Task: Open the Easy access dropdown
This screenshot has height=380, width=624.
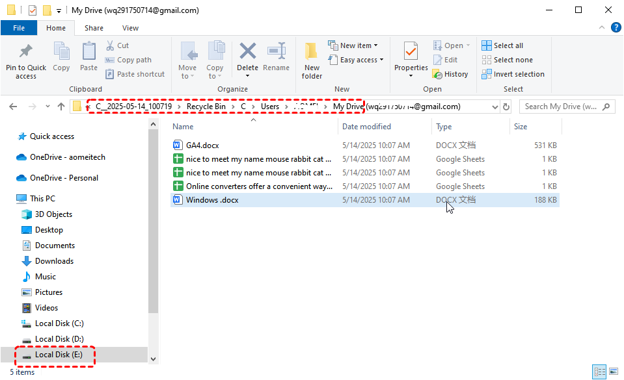Action: click(x=356, y=60)
